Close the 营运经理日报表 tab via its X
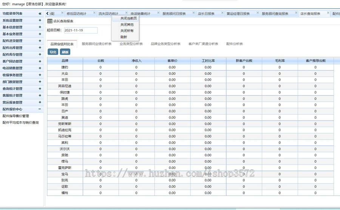The height and width of the screenshot is (210, 340). 258,13
